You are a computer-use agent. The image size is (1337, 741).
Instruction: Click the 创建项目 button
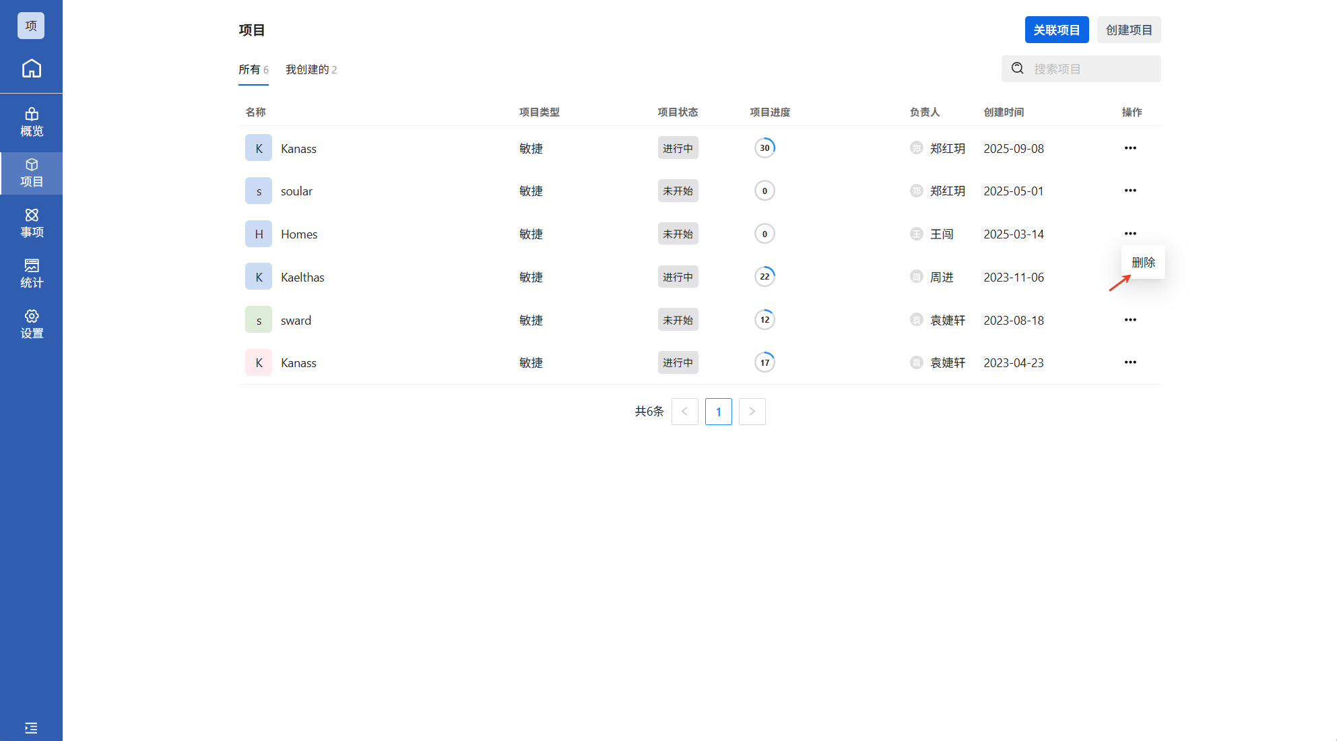pos(1128,30)
